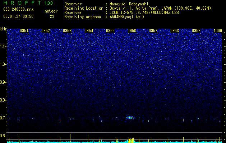Image resolution: width=226 pixels, height=143 pixels.
Task: Click the large meteor echo near 0956
Action: (x=130, y=118)
